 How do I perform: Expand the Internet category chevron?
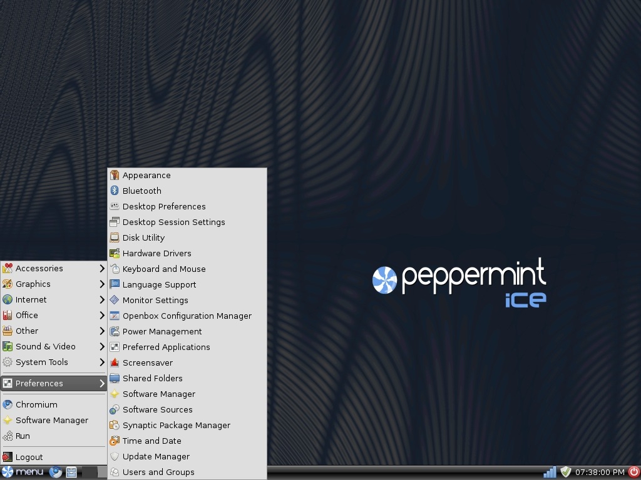click(102, 299)
